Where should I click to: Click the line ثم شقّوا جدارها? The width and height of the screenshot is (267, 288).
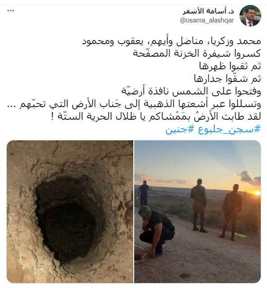[227, 79]
